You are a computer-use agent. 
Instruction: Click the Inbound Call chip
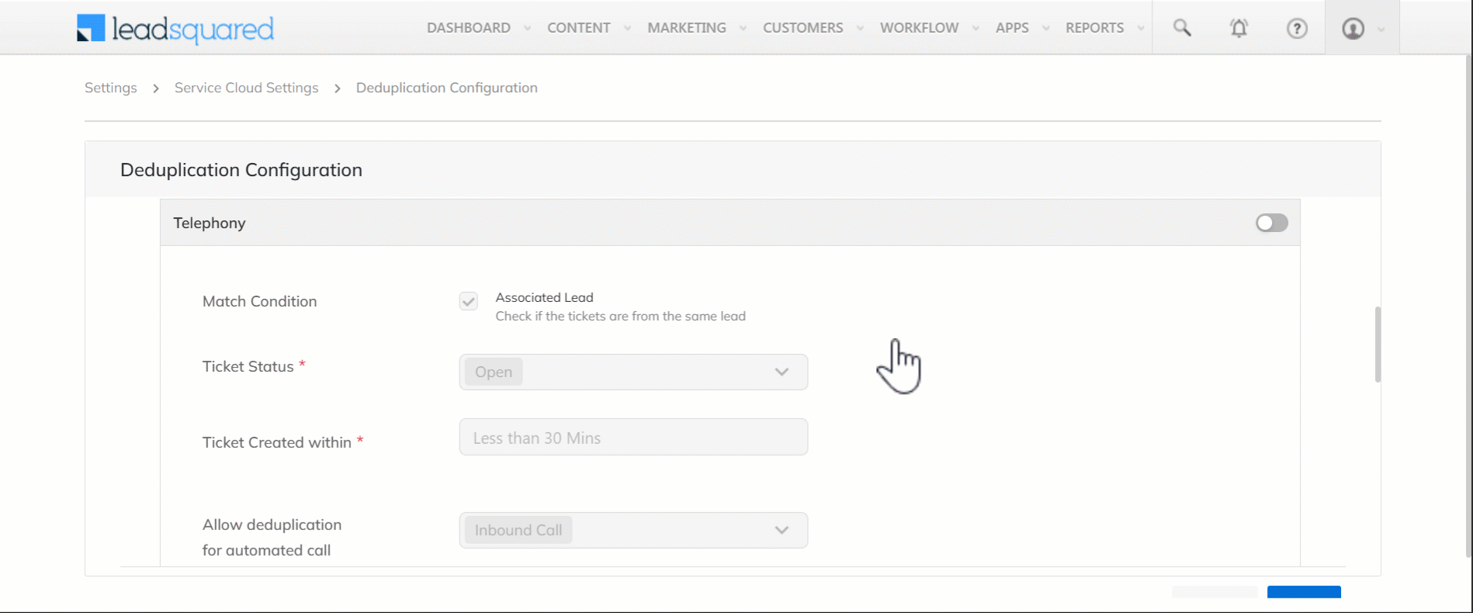tap(518, 530)
